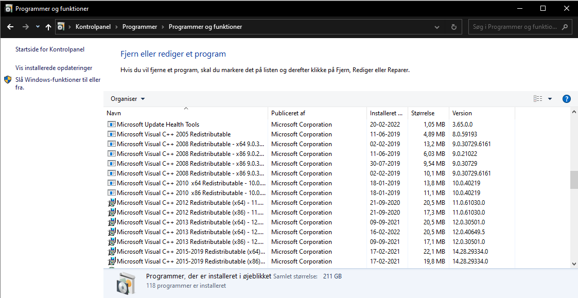The image size is (578, 298).
Task: Click the vertical scrollbar thumb
Action: pos(574,180)
